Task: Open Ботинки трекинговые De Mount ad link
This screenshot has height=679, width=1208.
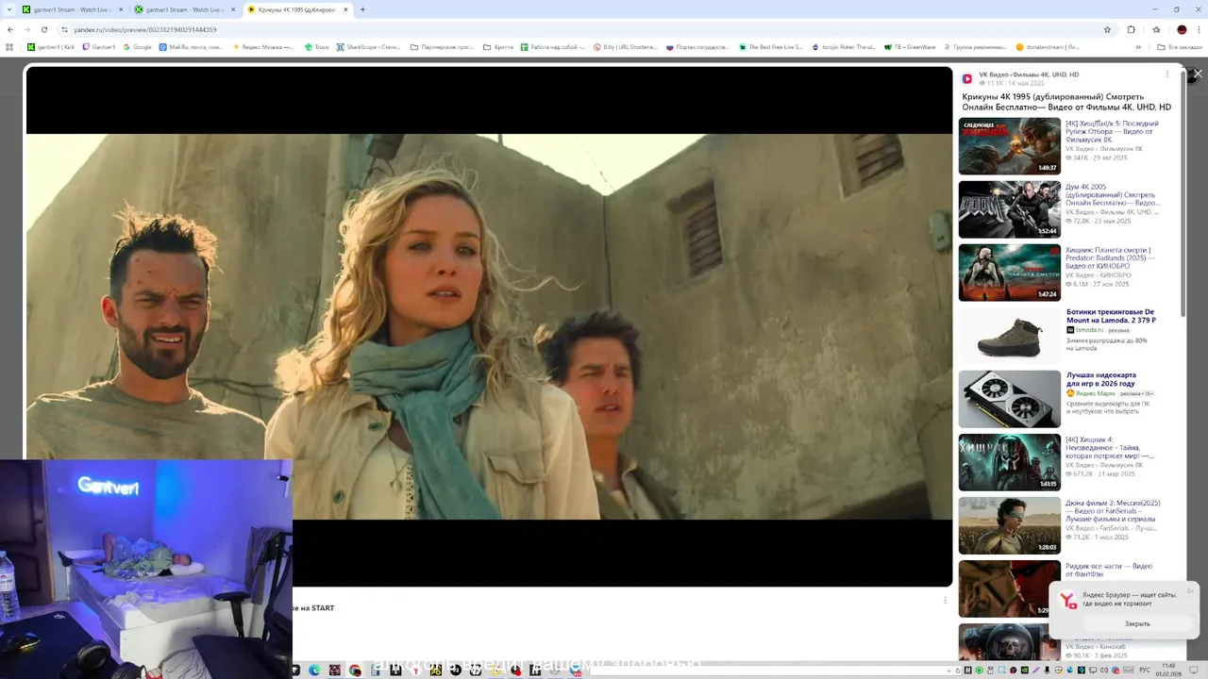Action: [x=1112, y=316]
